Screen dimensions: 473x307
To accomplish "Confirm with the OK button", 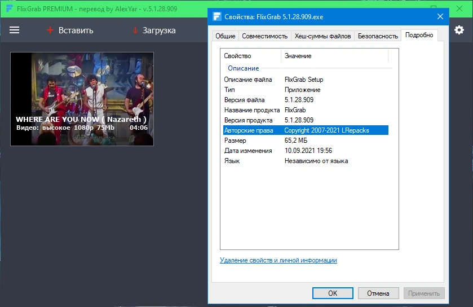I will pos(333,293).
